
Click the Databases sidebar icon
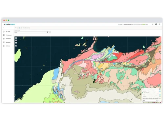click(4, 39)
